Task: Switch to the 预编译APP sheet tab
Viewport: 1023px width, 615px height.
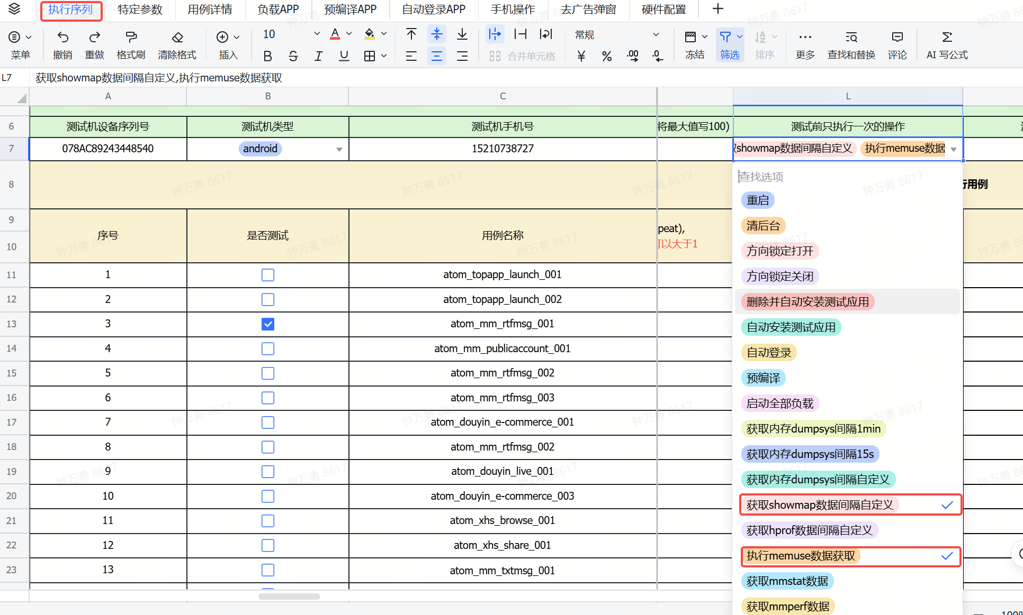Action: click(350, 10)
